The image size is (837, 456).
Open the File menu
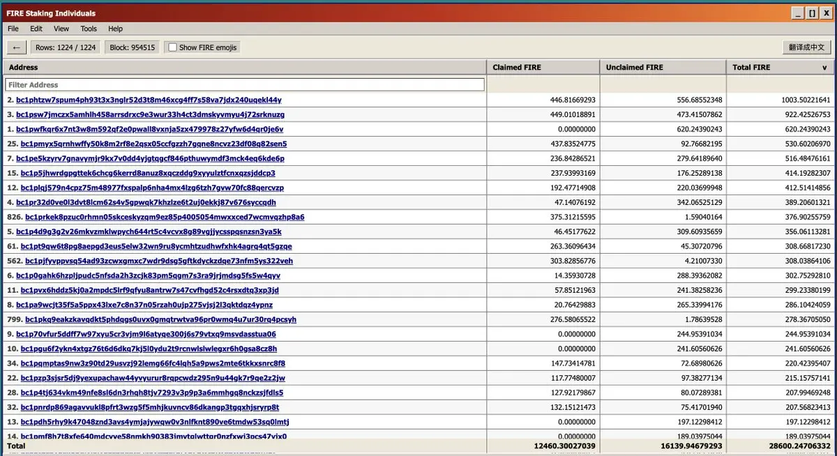[x=13, y=29]
